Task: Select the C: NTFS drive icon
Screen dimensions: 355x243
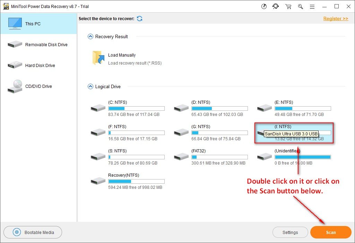Action: 98,108
